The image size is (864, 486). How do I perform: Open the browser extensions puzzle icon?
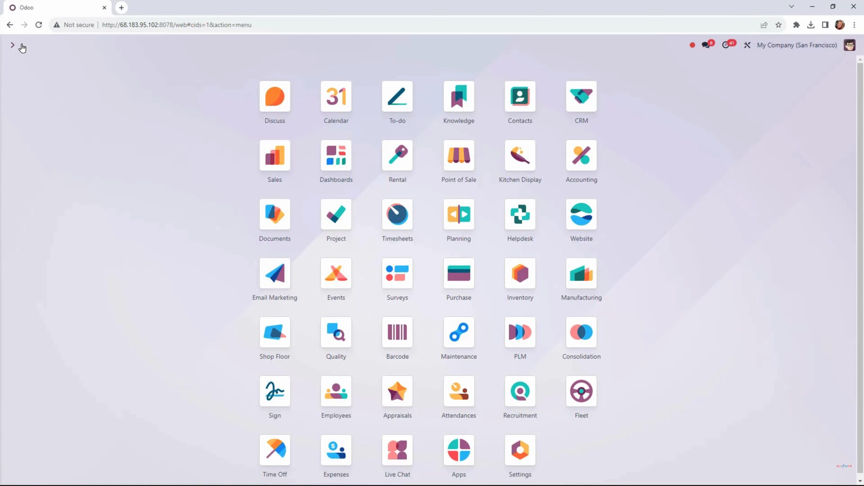796,25
